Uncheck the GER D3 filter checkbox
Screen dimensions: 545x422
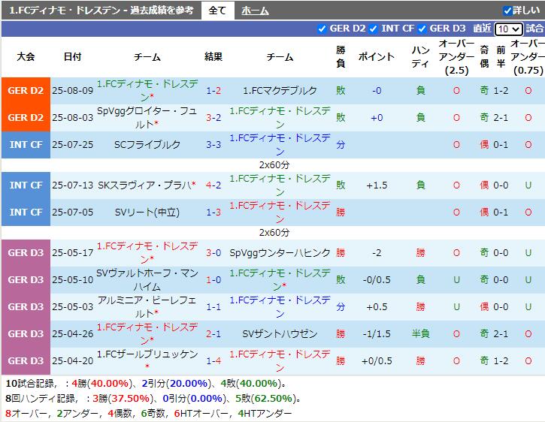coord(422,29)
